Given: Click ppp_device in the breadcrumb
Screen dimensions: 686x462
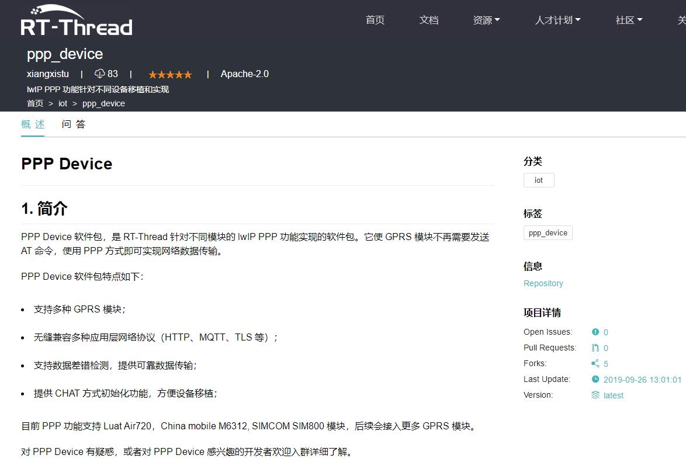Looking at the screenshot, I should point(103,104).
